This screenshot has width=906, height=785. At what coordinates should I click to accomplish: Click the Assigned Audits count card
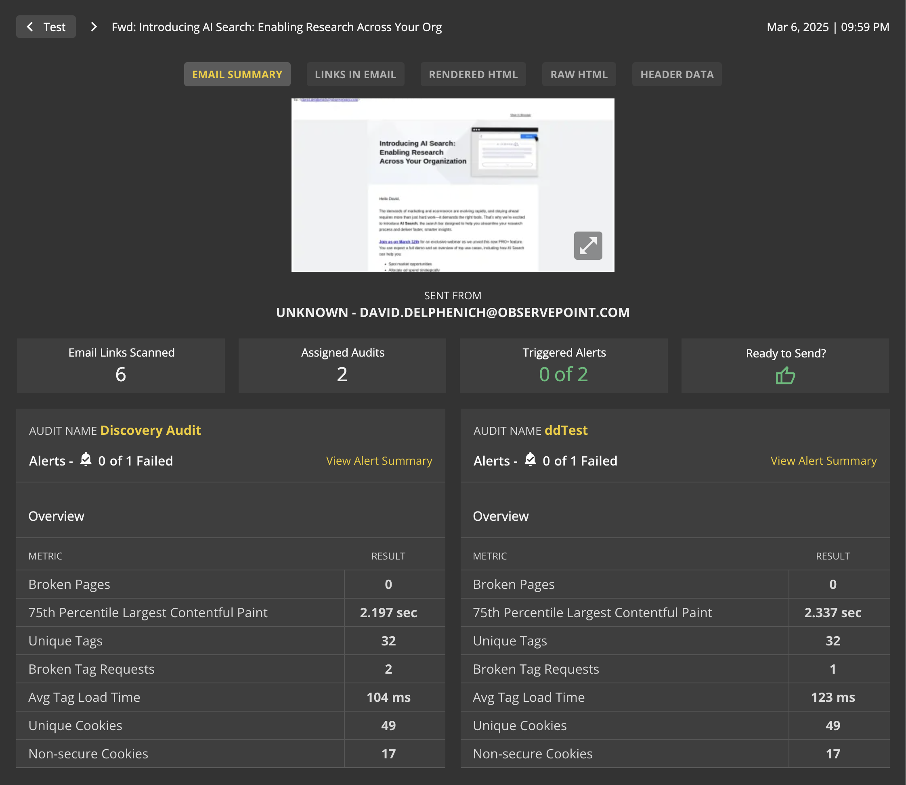(x=342, y=366)
